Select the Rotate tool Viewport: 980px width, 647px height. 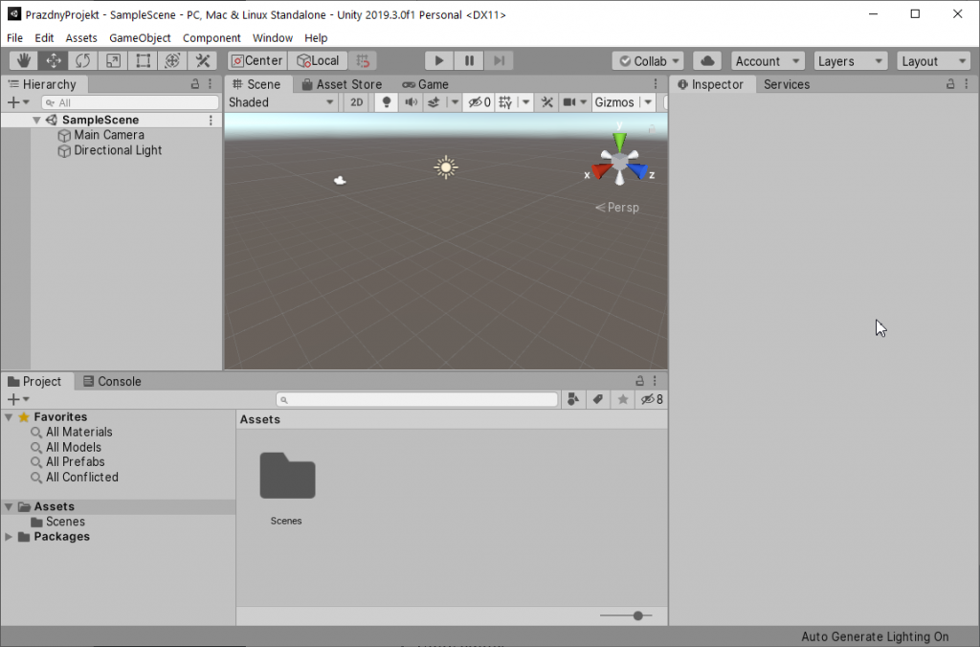[82, 60]
